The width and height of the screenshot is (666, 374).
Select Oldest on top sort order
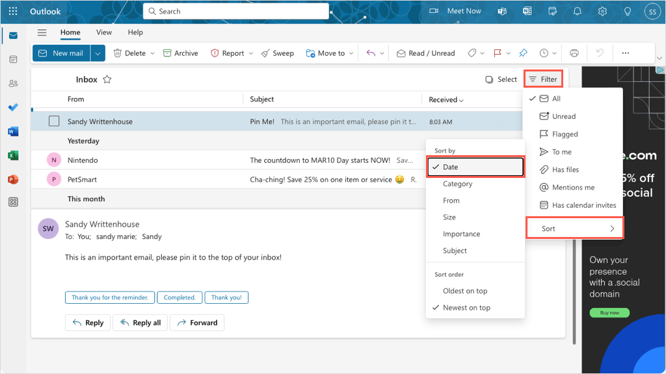[465, 291]
